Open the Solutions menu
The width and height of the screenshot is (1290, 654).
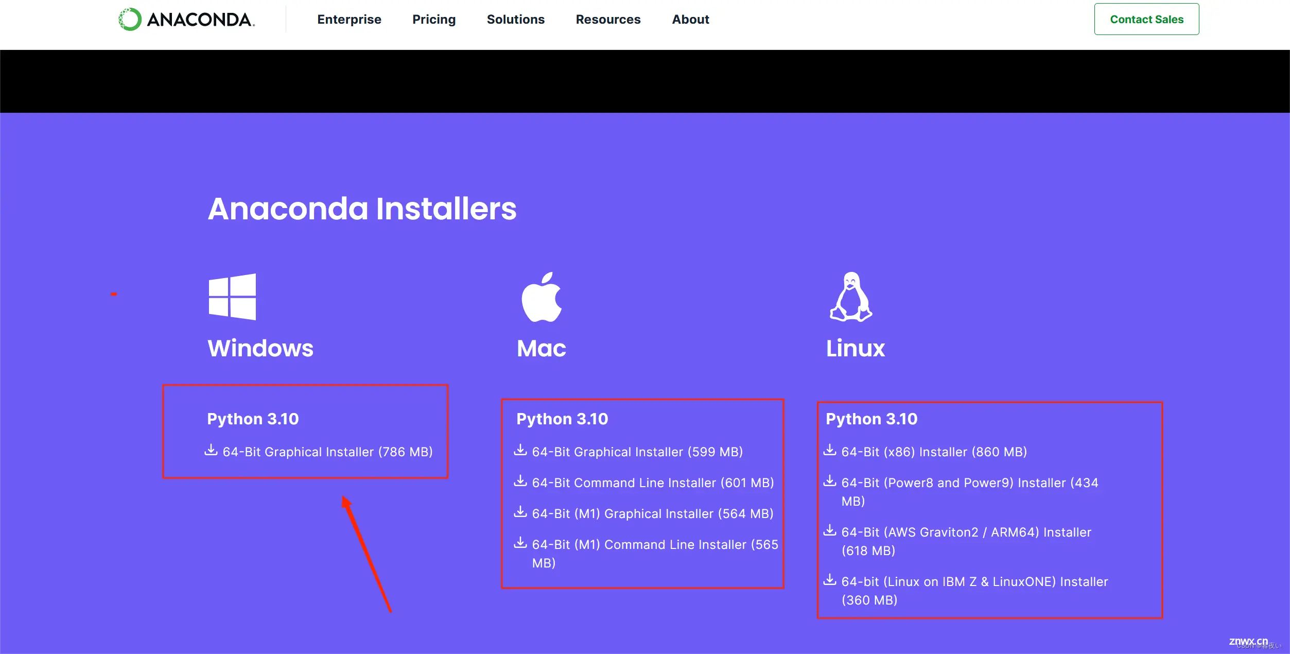pyautogui.click(x=515, y=20)
